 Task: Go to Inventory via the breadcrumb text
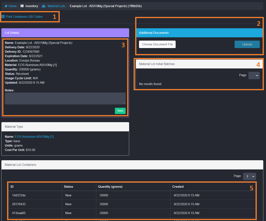[31, 6]
